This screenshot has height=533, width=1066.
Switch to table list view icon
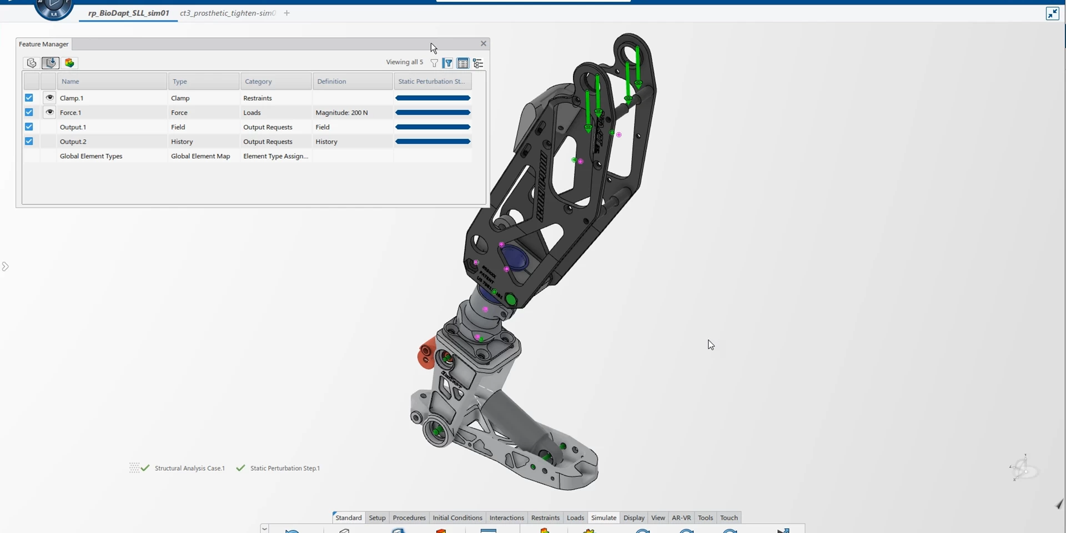coord(462,63)
